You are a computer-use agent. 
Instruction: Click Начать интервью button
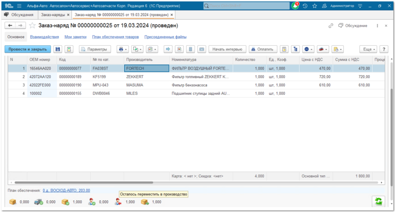pos(227,49)
